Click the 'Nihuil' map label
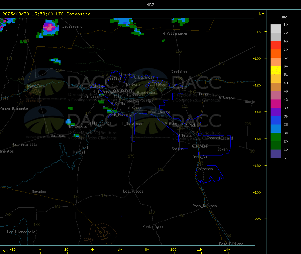 click(79, 152)
